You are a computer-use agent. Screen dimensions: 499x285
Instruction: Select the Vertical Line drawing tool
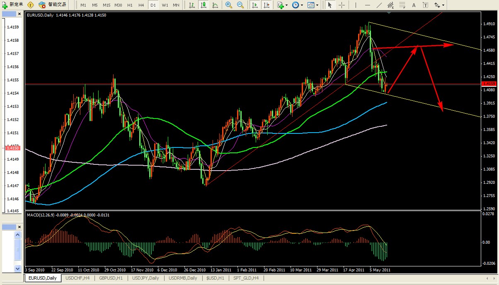pyautogui.click(x=356, y=5)
